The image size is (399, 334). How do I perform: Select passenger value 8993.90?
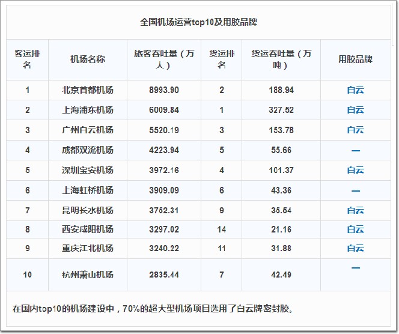click(163, 90)
